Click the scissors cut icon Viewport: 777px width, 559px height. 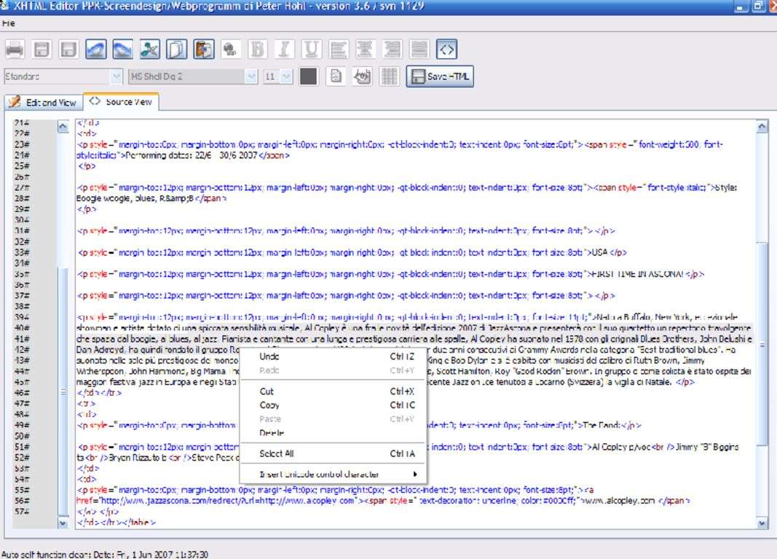[x=151, y=49]
